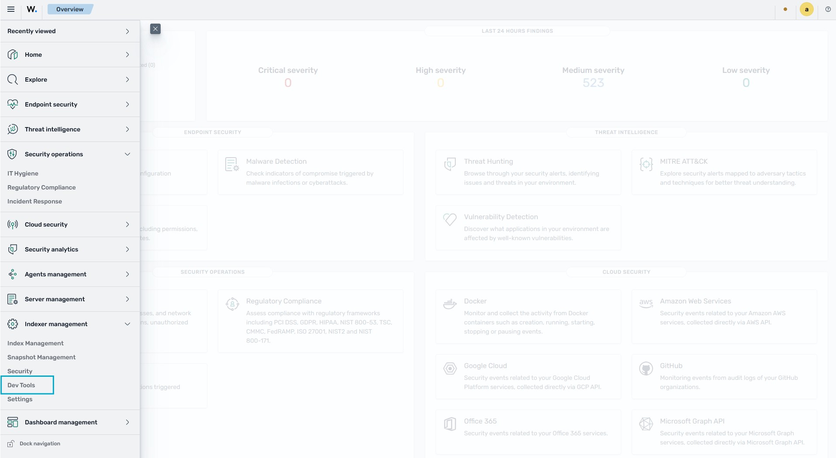This screenshot has width=836, height=458.
Task: Click the Medium severity 523 count
Action: 593,83
